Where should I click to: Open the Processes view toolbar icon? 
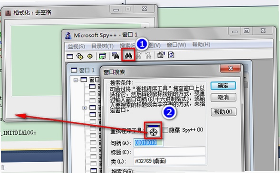pyautogui.click(x=80, y=56)
